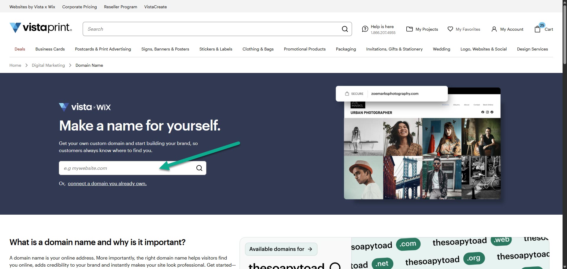567x269 pixels.
Task: Go to Home breadcrumb
Action: 15,65
